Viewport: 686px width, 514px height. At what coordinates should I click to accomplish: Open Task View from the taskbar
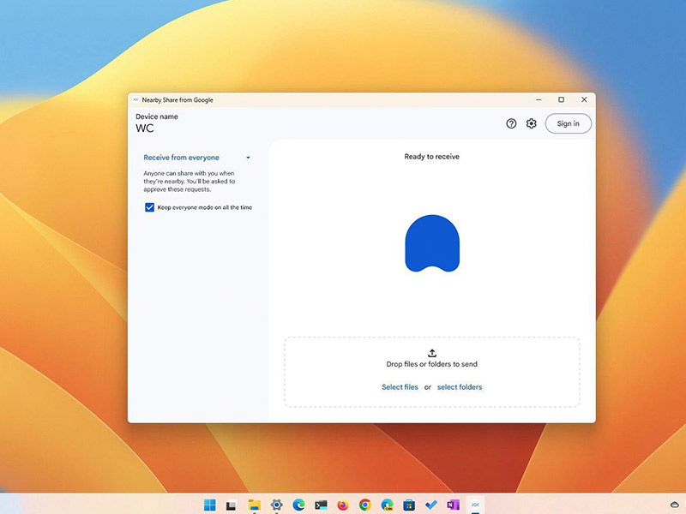click(232, 505)
